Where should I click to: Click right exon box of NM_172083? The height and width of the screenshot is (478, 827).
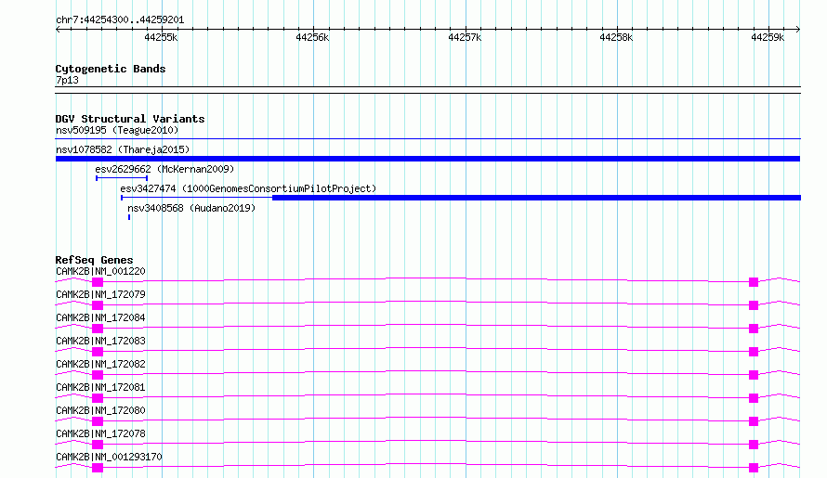pos(754,352)
